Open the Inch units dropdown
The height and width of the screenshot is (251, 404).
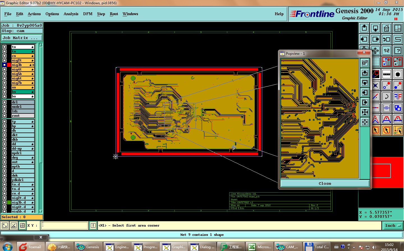tap(392, 225)
